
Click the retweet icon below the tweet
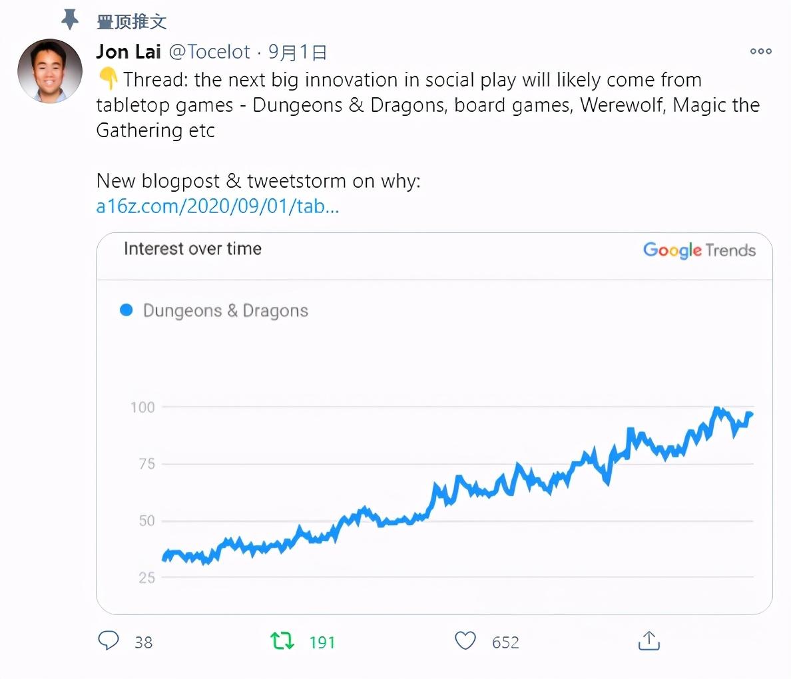[x=282, y=641]
